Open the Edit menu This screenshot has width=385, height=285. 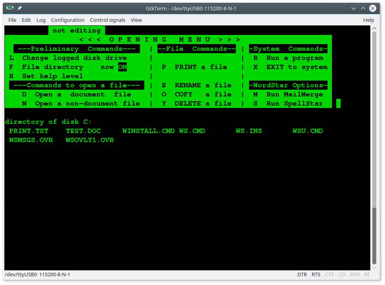(x=26, y=20)
